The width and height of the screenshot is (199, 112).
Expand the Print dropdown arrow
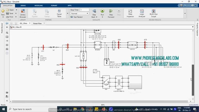coord(16,17)
